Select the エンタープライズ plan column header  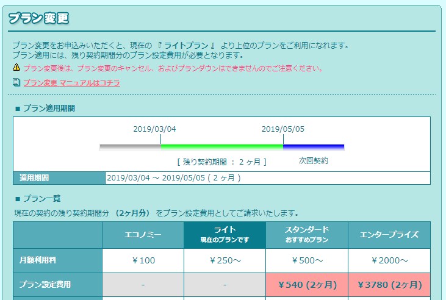[x=389, y=235]
